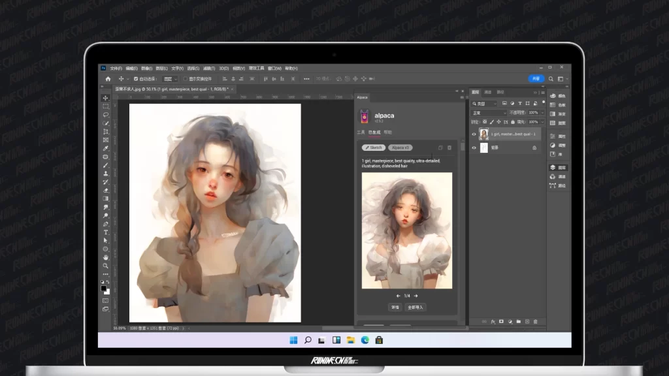Click the trash icon in the Alpaca panel
Image resolution: width=669 pixels, height=376 pixels.
[449, 148]
